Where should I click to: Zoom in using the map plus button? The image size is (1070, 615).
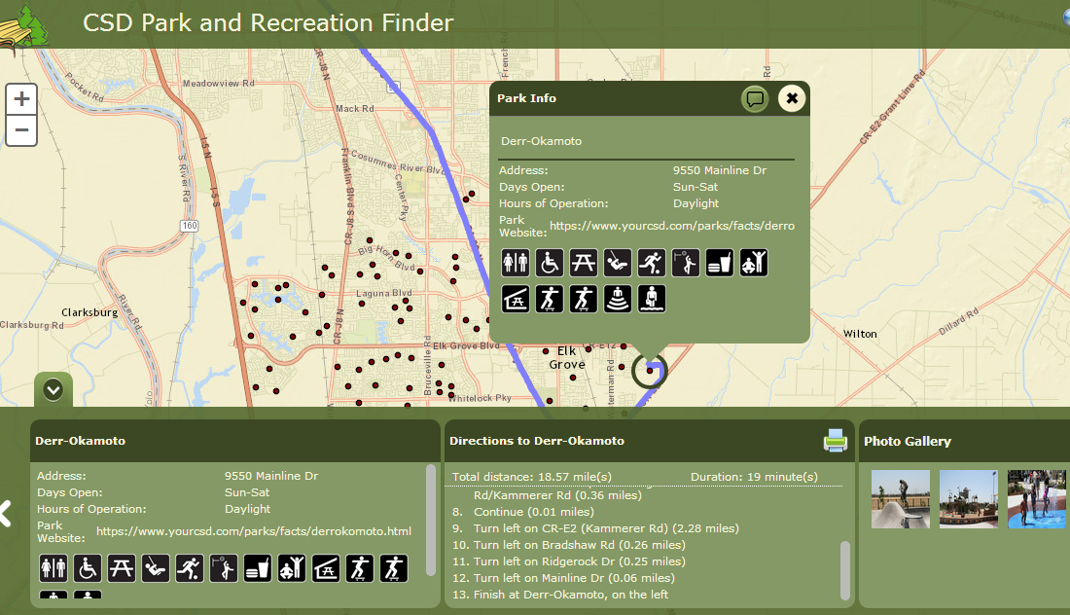tap(21, 98)
